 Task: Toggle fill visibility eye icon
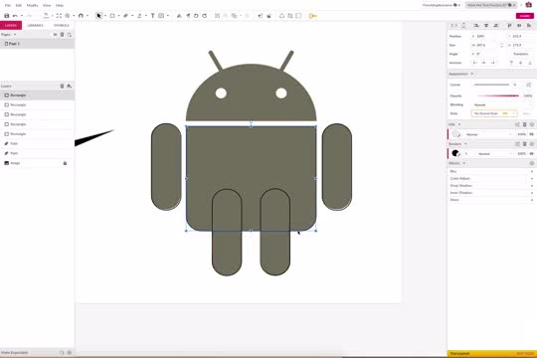click(531, 134)
